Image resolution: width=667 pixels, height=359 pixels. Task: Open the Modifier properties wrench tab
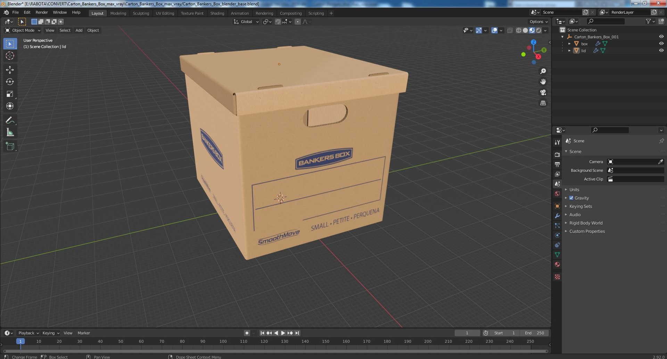[x=557, y=216]
